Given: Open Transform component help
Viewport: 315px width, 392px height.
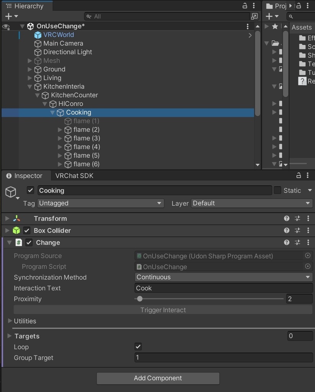Looking at the screenshot, I should click(287, 219).
